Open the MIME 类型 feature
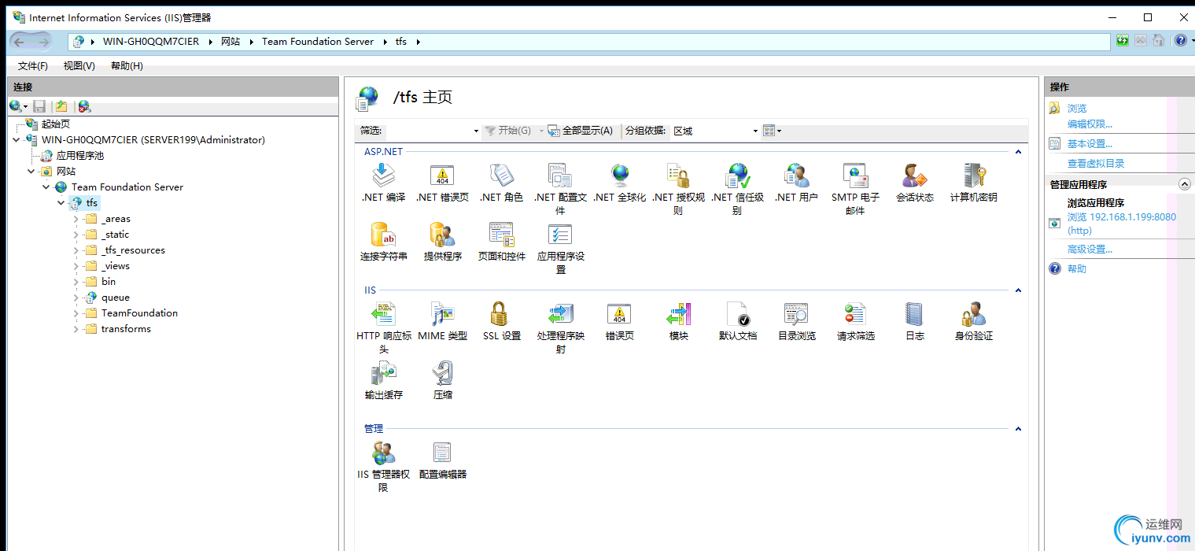 coord(442,321)
